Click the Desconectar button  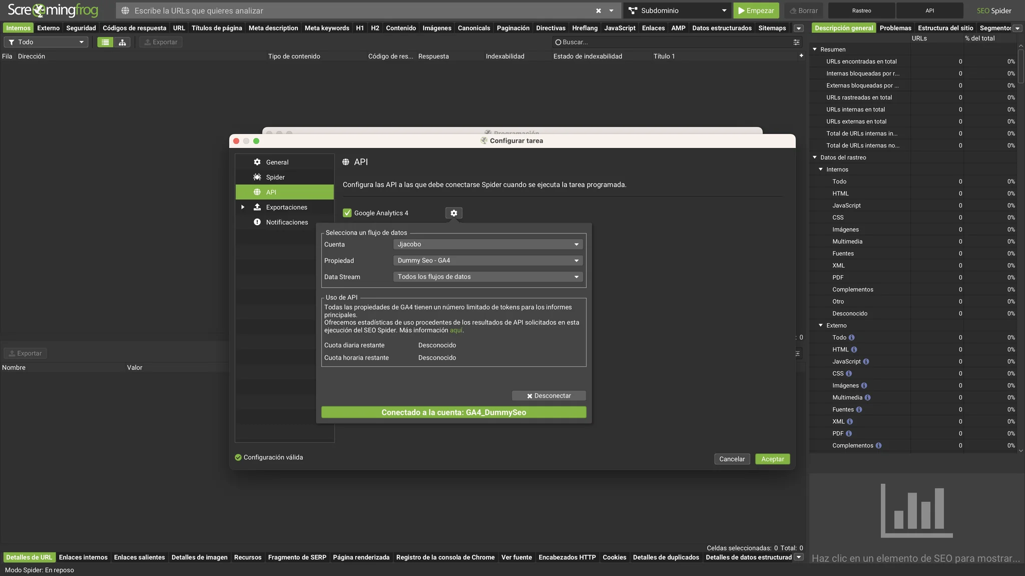549,395
